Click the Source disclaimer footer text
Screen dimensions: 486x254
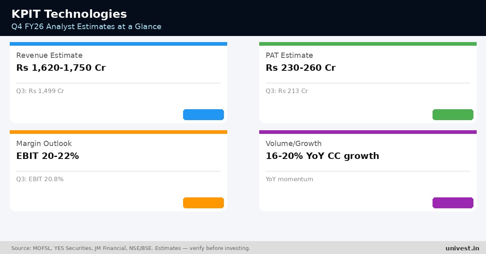point(131,248)
